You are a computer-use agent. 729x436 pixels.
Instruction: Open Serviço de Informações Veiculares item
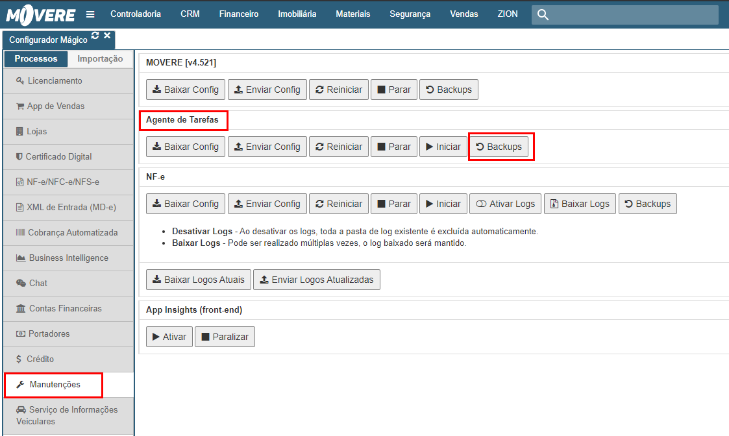coord(68,415)
